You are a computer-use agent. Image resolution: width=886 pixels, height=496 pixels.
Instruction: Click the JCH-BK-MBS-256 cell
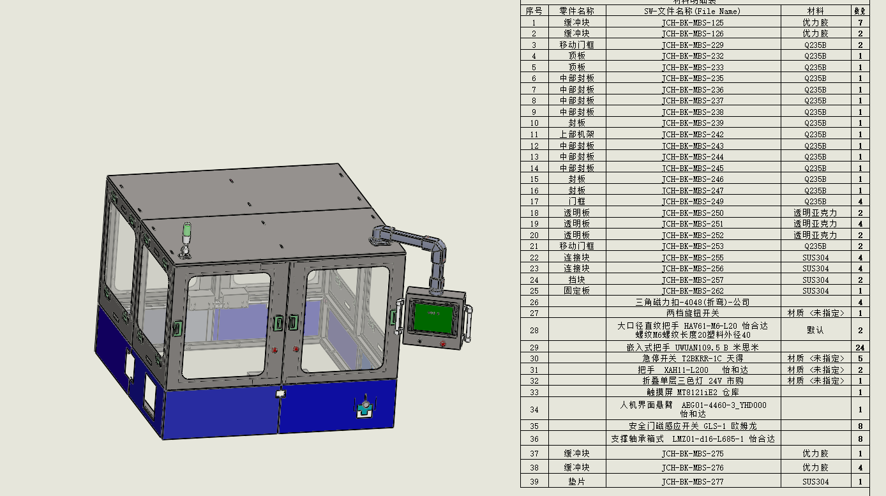693,268
